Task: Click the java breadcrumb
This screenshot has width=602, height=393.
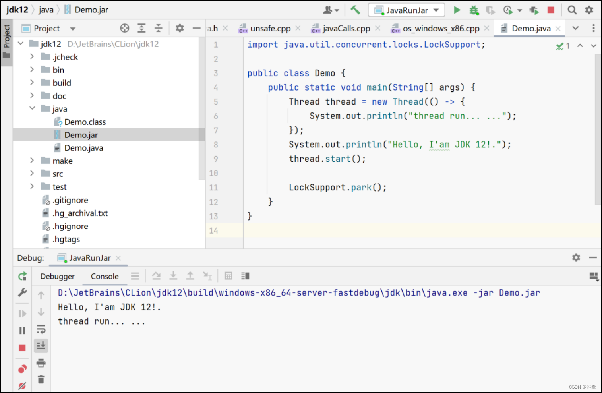Action: pos(46,10)
